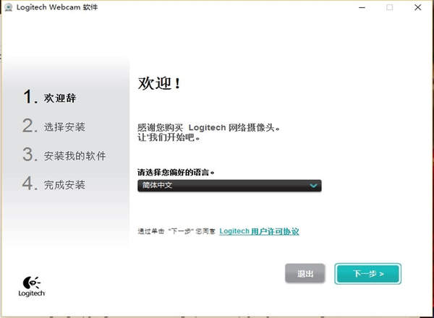This screenshot has height=318, width=434.
Task: Click the 退出 button
Action: (305, 274)
